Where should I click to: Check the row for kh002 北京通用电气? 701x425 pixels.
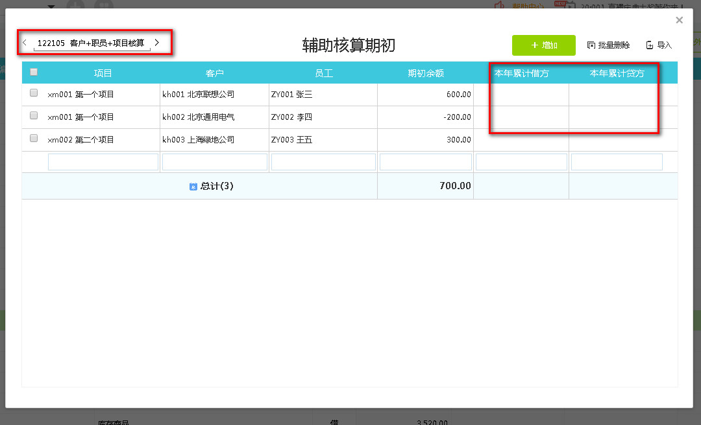tap(34, 116)
